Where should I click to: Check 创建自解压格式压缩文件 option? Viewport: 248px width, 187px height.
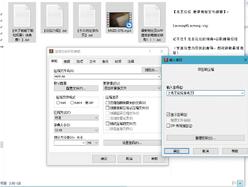click(107, 108)
